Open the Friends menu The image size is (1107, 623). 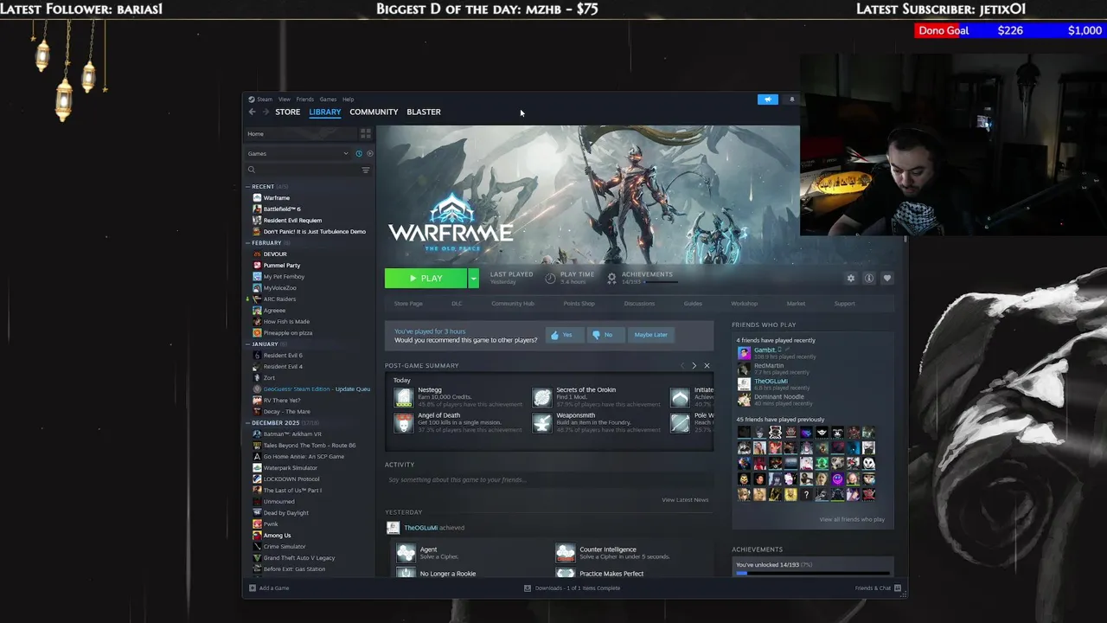pos(305,100)
